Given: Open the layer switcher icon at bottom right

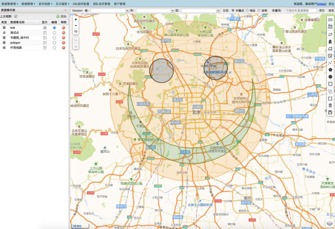Looking at the screenshot, I should [x=329, y=223].
